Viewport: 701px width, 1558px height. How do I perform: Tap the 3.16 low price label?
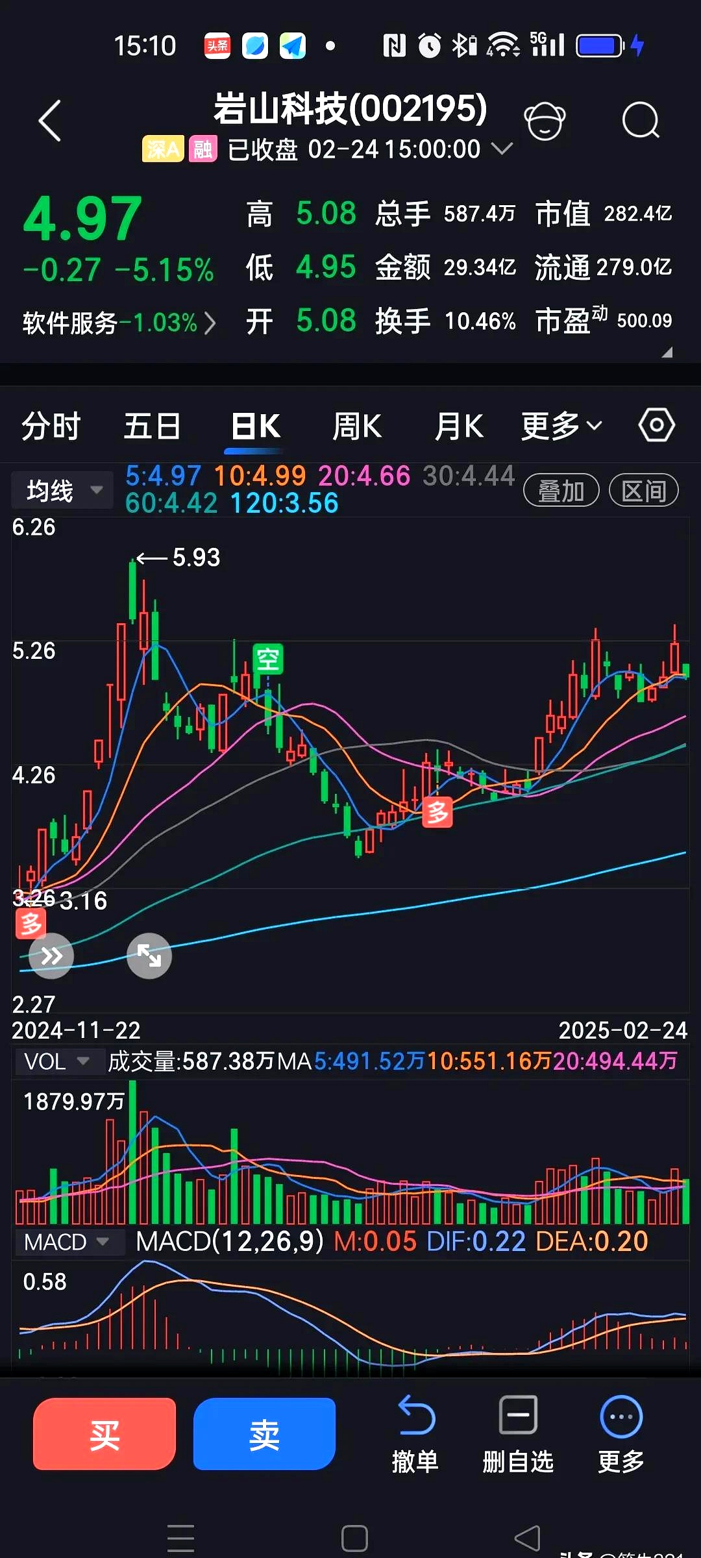tap(83, 901)
